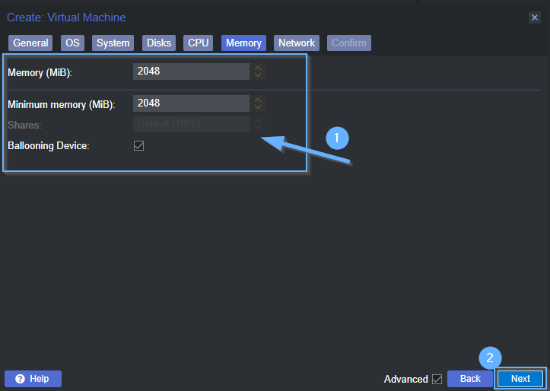Select the Disks tab
Screen dimensions: 550x391
point(159,43)
